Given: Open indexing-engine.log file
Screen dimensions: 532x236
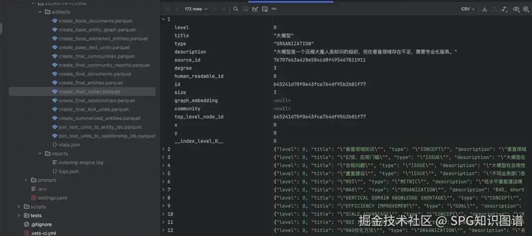Looking at the screenshot, I should (x=81, y=163).
